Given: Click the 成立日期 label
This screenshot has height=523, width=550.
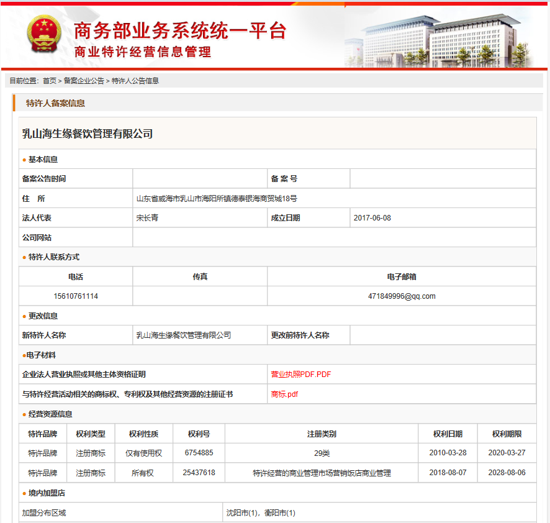Looking at the screenshot, I should point(285,218).
